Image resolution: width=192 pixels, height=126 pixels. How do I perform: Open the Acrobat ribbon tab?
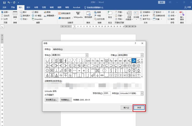(76, 7)
